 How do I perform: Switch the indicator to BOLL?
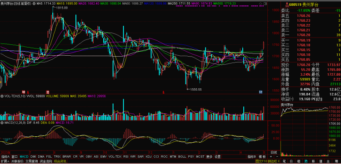[182, 156]
